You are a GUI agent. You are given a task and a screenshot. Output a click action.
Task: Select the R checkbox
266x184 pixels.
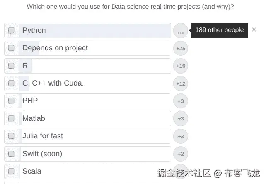tap(11, 66)
